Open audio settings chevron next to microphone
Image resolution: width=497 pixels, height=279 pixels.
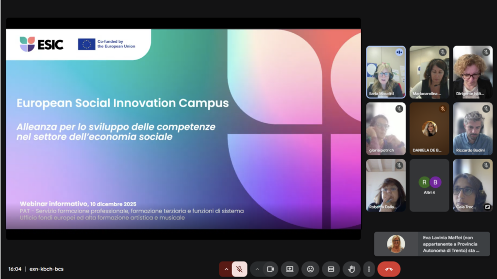pyautogui.click(x=226, y=269)
